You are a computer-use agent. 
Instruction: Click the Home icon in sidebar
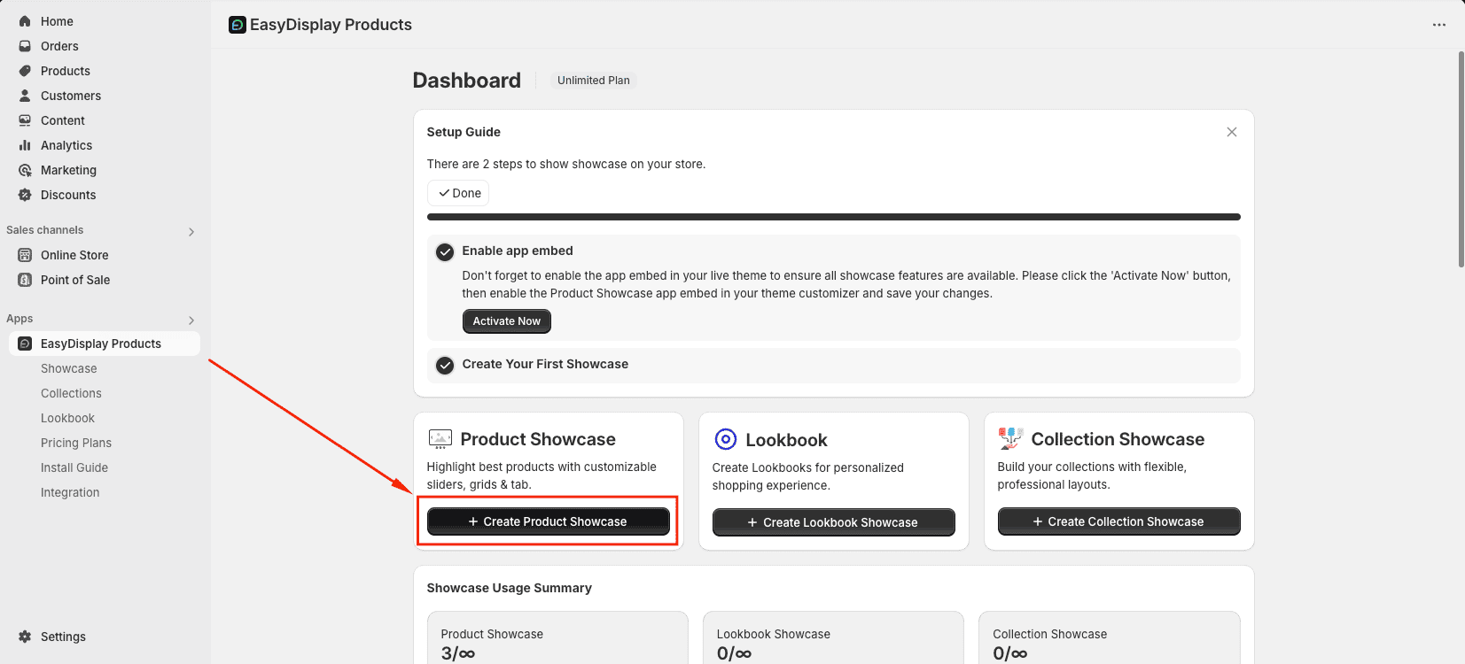pyautogui.click(x=25, y=21)
